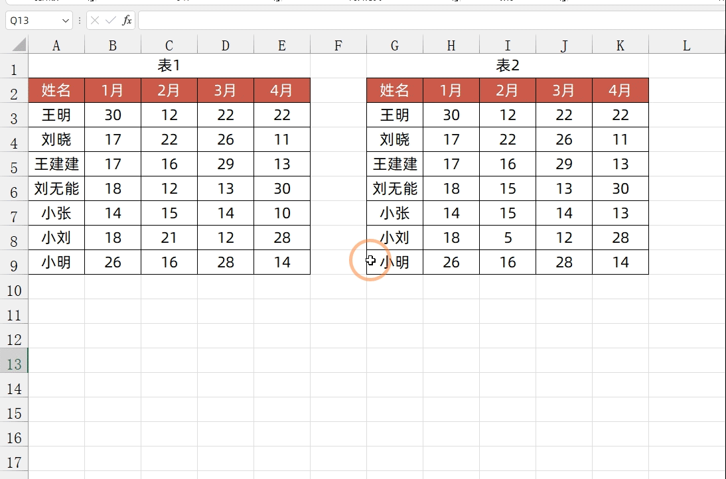726x479 pixels.
Task: Open the Name Box dropdown arrow
Action: point(65,21)
